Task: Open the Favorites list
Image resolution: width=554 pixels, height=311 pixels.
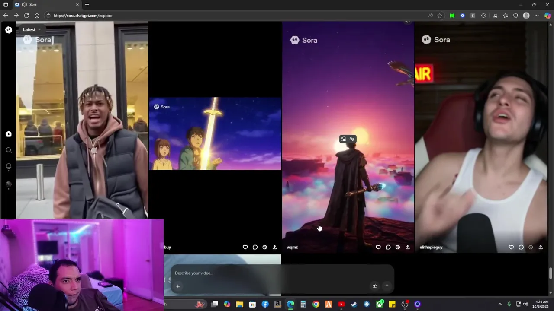Action: [x=506, y=16]
